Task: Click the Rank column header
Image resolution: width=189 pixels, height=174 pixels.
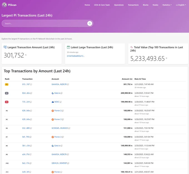Action: click(7, 79)
